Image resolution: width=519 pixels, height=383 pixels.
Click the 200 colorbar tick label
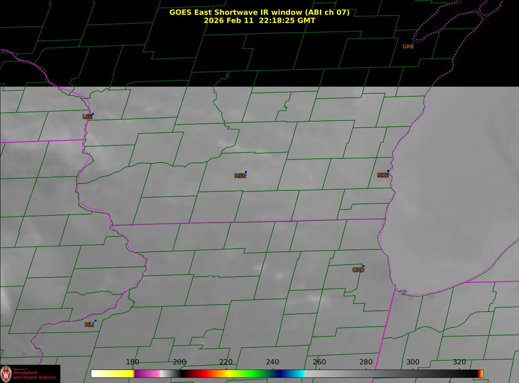pos(179,362)
